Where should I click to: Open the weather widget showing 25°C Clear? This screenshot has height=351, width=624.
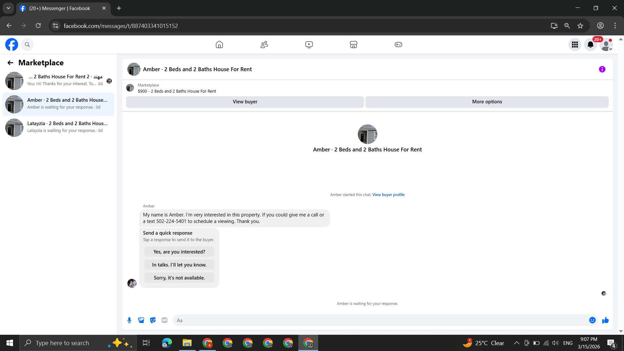(x=484, y=343)
